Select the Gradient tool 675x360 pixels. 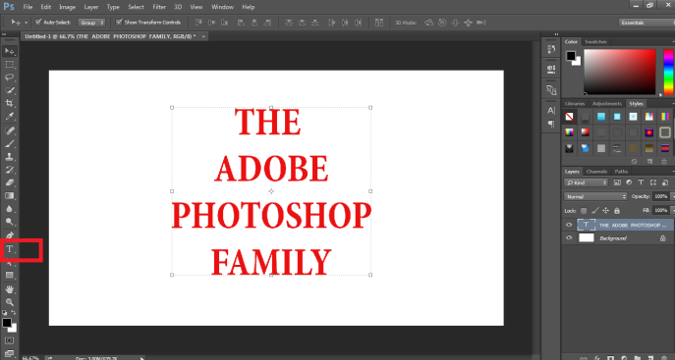coord(10,196)
